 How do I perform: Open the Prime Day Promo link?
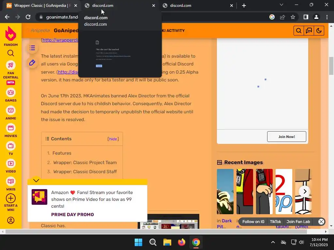[x=72, y=215]
